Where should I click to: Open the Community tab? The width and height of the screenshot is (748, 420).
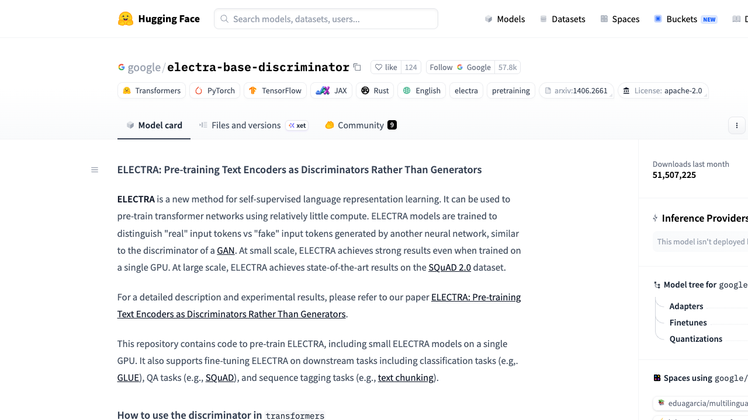pos(361,125)
